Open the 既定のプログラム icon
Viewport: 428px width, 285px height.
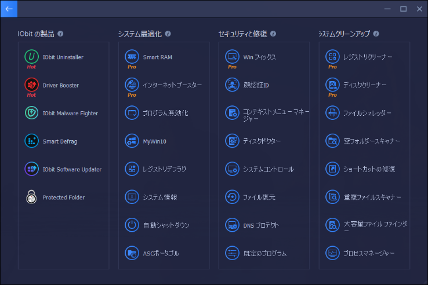click(x=233, y=253)
